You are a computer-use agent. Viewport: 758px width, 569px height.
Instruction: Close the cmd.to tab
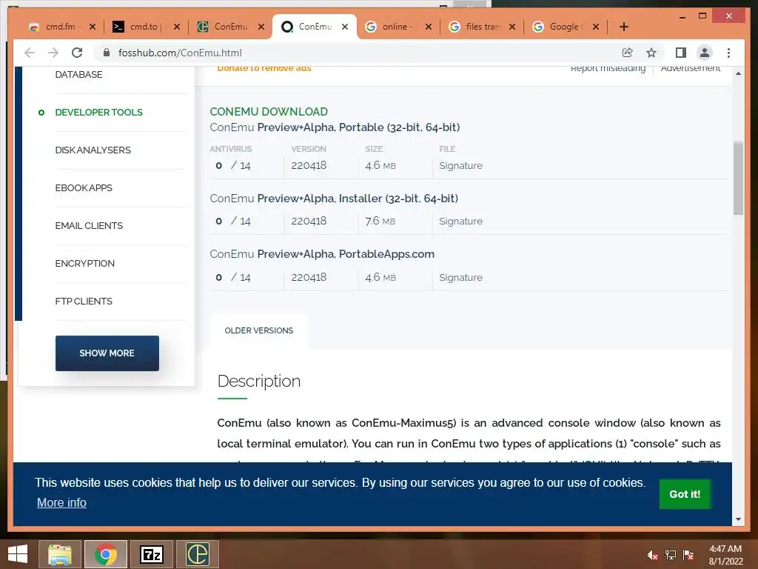tap(176, 27)
